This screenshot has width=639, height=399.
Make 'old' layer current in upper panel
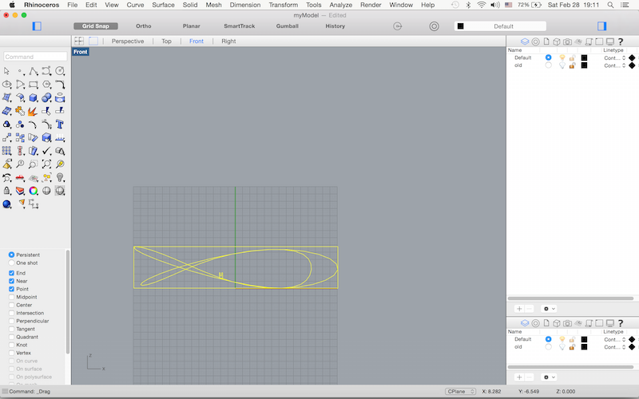[x=549, y=65]
